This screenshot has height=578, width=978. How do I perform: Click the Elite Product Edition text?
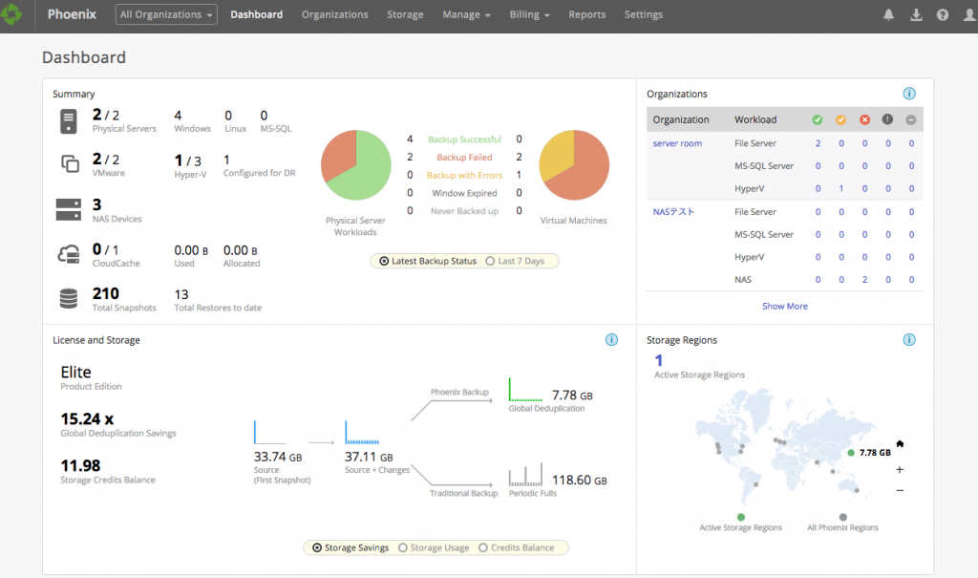pos(75,372)
